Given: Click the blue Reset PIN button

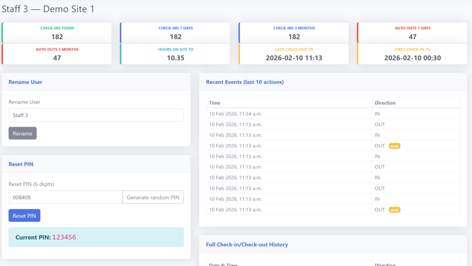Looking at the screenshot, I should point(24,216).
